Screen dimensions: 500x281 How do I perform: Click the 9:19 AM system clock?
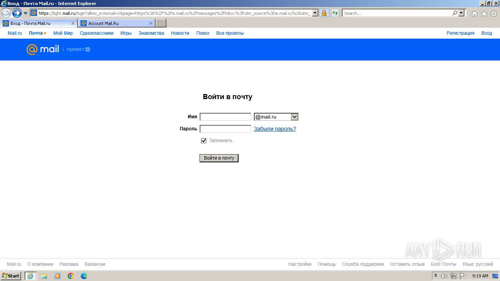click(x=480, y=276)
